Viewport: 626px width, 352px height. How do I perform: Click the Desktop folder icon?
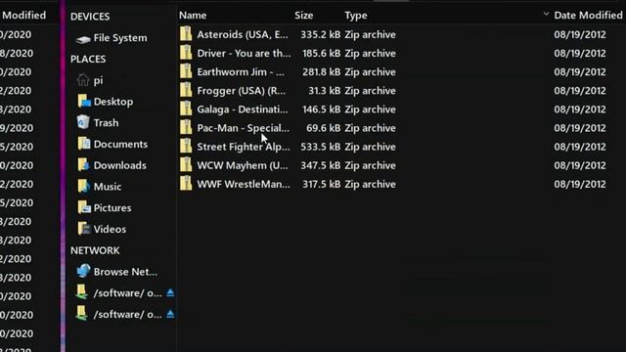click(84, 101)
